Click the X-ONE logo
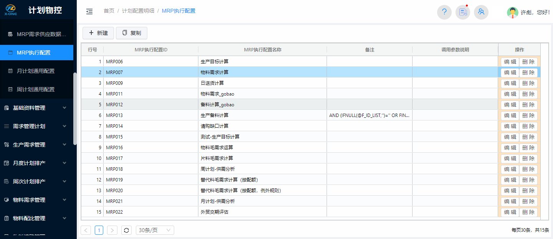Screen dimensions: 553x239 [10, 10]
